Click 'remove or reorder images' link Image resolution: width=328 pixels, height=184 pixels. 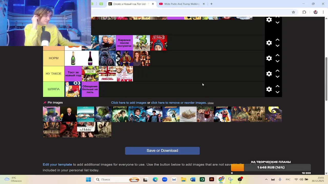click(178, 103)
